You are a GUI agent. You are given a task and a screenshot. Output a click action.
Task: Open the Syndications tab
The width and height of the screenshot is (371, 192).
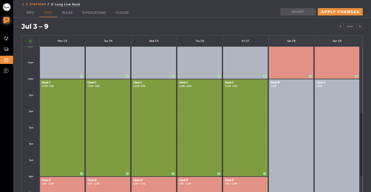(x=94, y=13)
